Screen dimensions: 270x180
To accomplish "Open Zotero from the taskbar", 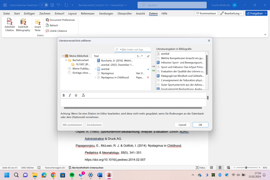I will (x=109, y=175).
